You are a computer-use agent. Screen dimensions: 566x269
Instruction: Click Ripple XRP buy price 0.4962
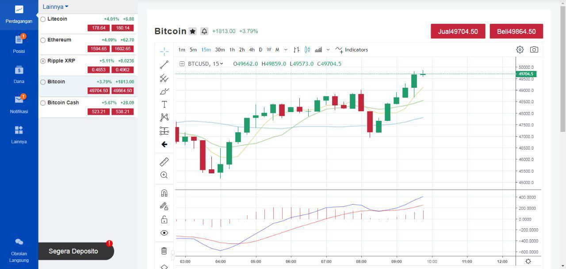pyautogui.click(x=122, y=70)
